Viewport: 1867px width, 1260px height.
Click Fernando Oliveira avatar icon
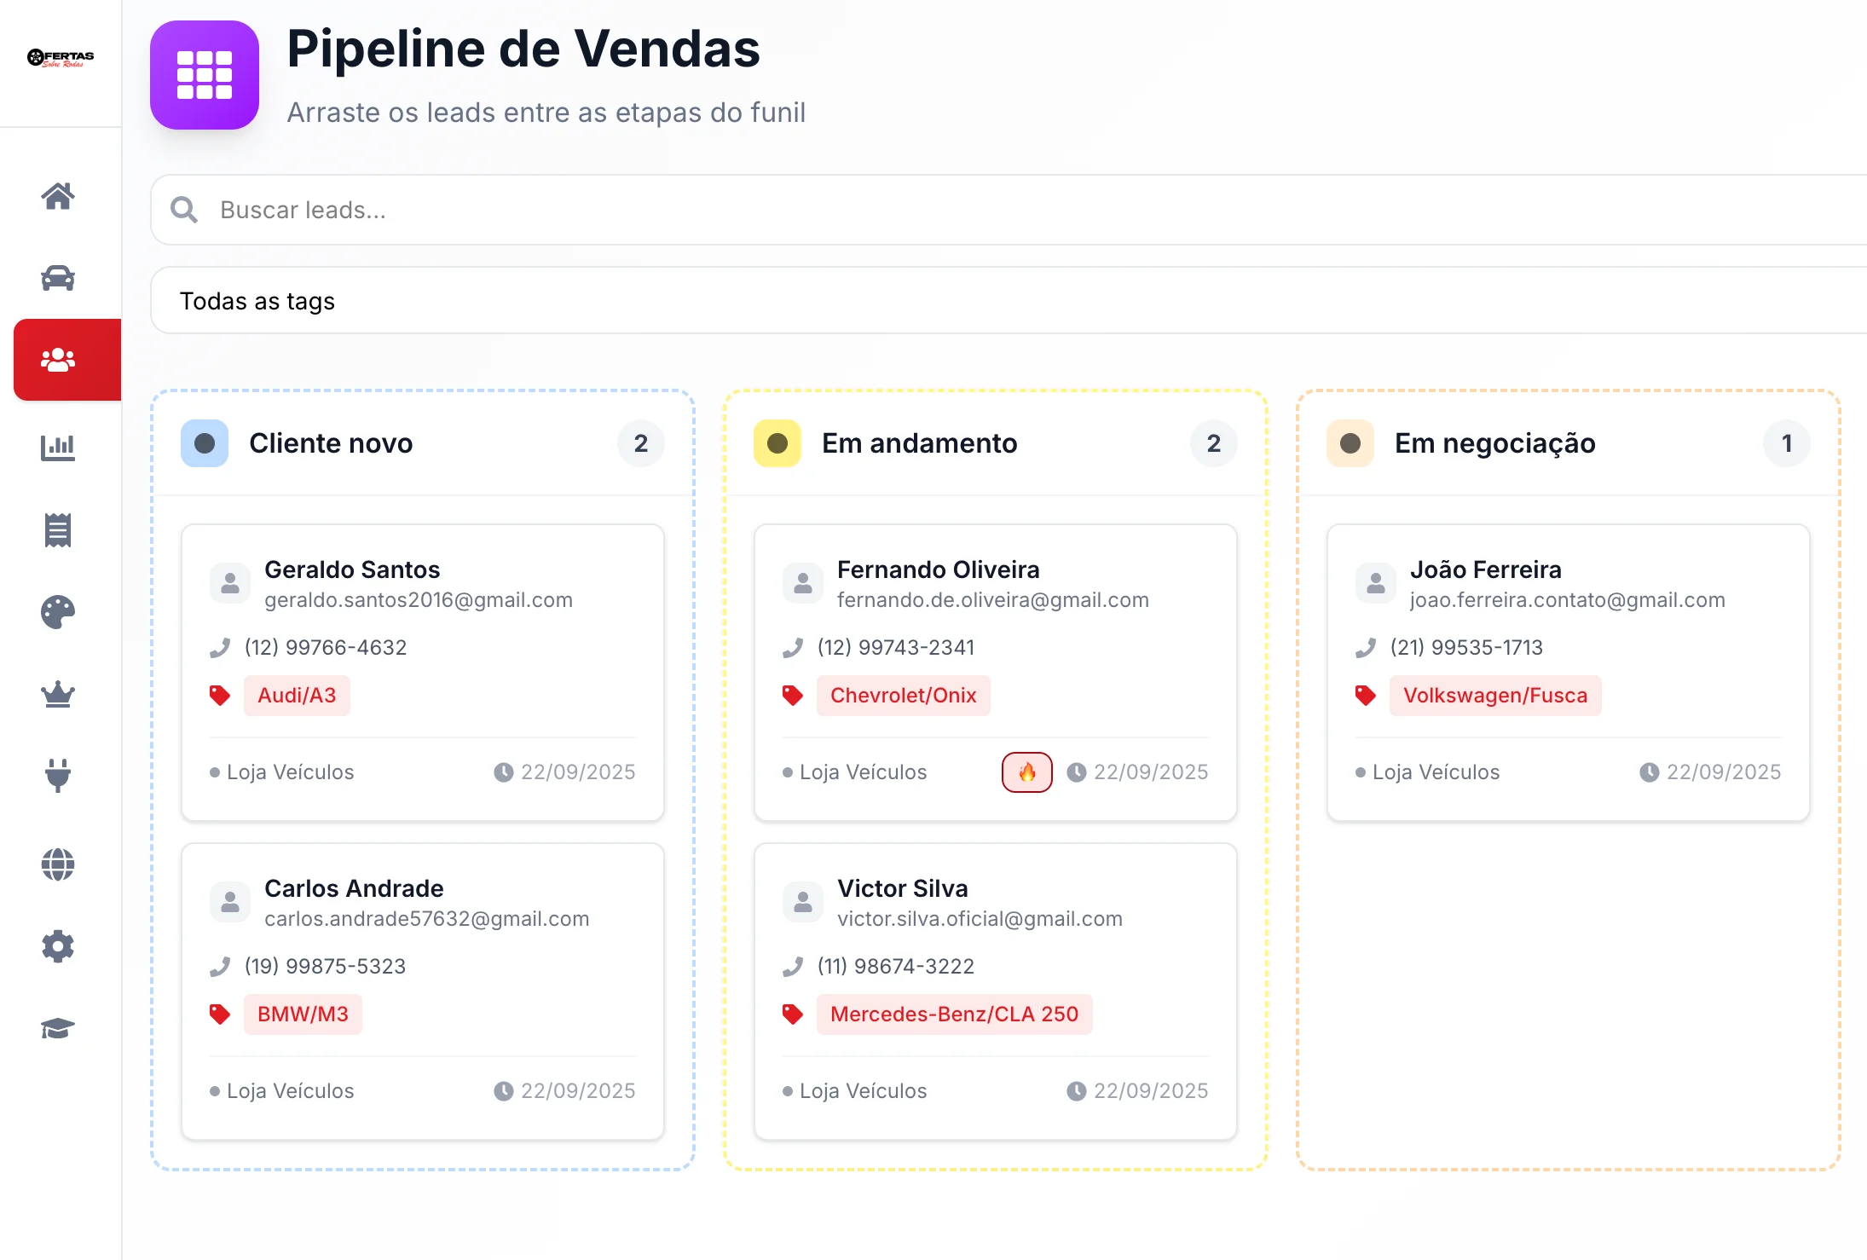(803, 583)
